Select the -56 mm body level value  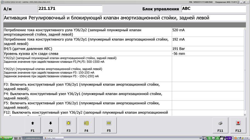tap(208, 54)
